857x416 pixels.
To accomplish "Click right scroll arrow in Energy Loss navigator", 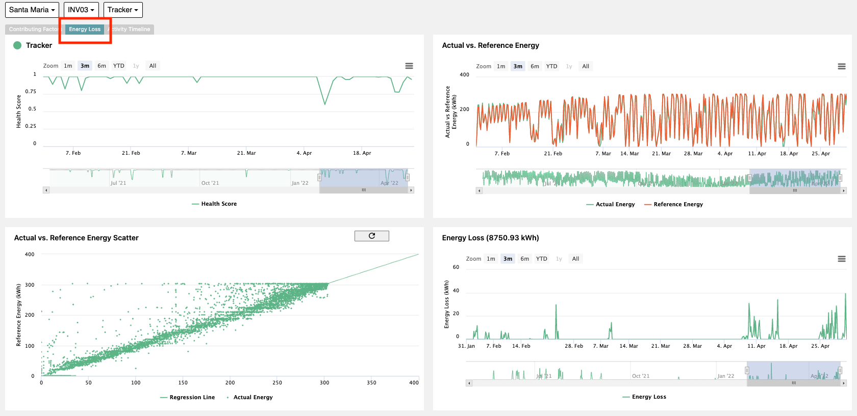I will 844,383.
